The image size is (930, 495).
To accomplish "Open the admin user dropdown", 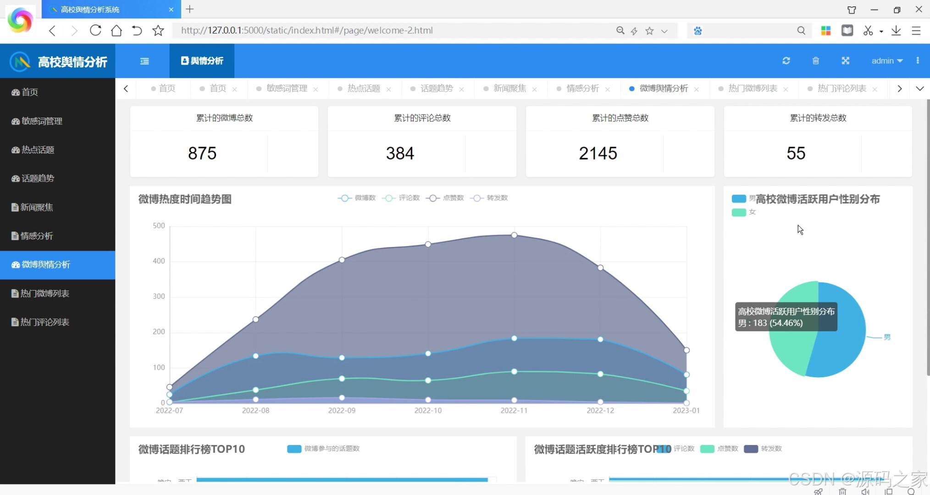I will 887,60.
